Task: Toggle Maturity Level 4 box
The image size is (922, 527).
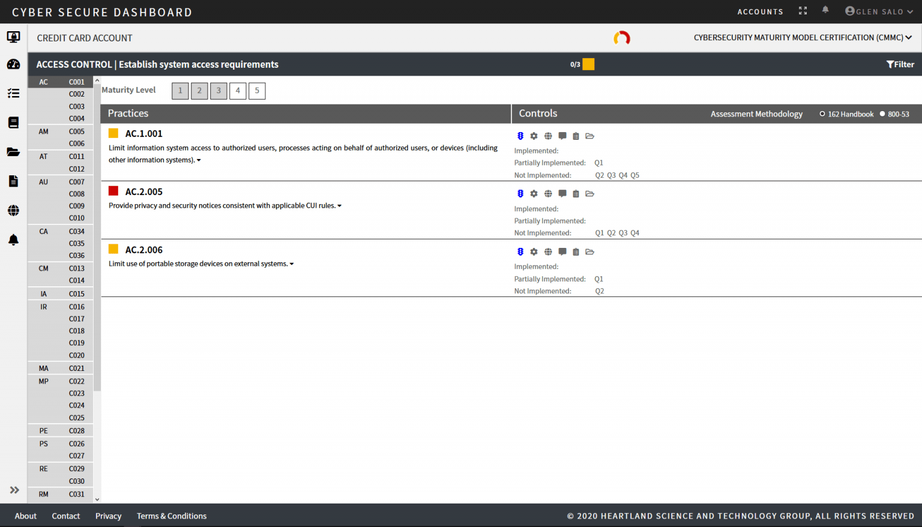Action: point(238,91)
